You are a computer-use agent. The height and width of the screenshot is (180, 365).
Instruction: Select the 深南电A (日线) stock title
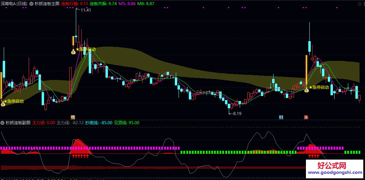(x=14, y=4)
